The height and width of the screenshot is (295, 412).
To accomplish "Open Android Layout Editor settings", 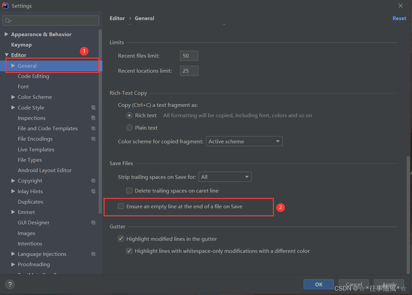I will tap(45, 170).
